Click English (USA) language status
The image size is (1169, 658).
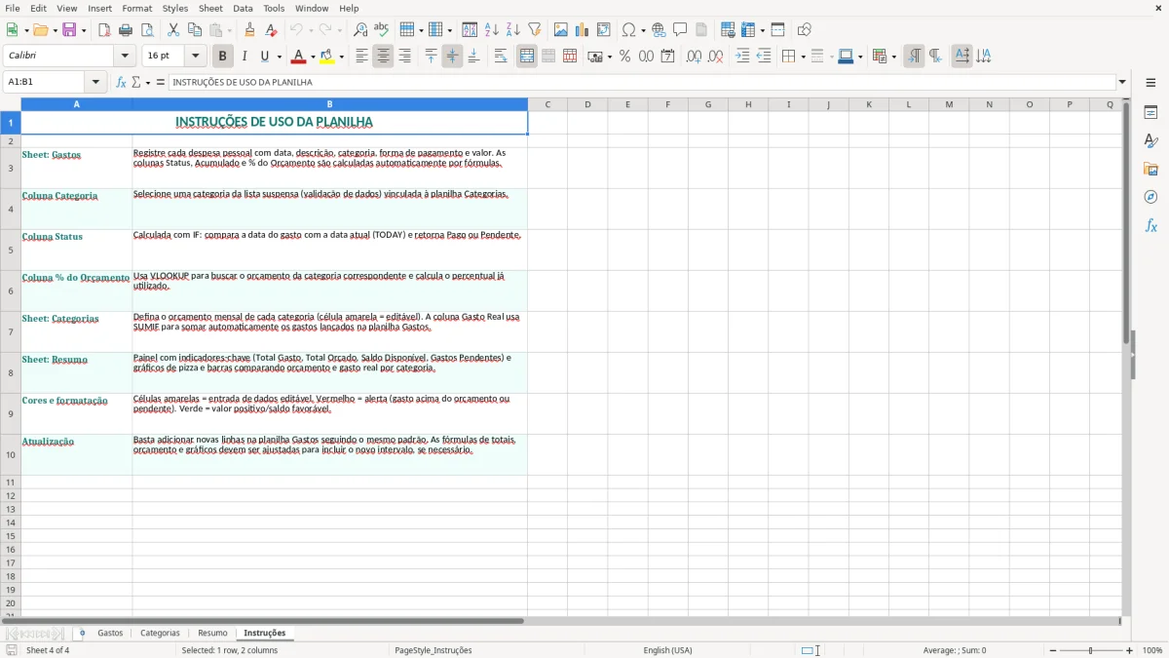[x=668, y=650]
